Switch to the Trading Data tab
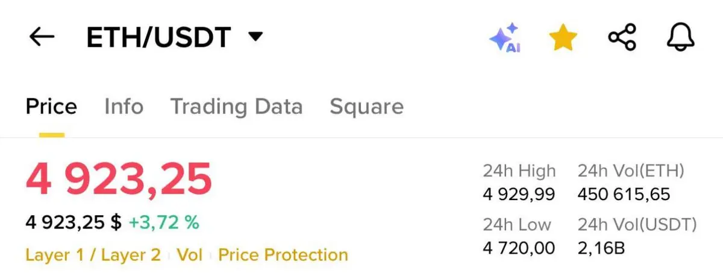 coord(236,107)
